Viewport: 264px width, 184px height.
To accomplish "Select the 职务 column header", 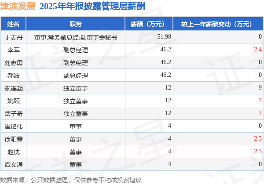I will pos(76,24).
